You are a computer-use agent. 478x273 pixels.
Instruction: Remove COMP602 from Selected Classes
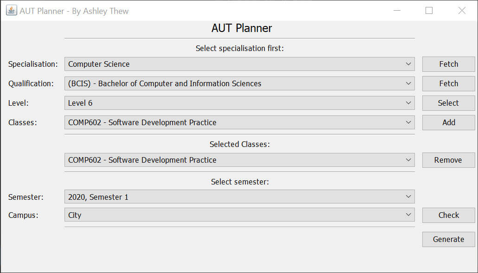pyautogui.click(x=448, y=160)
